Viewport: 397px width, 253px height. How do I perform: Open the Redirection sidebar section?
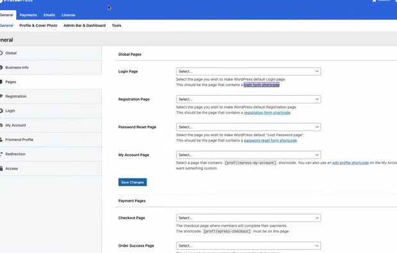coord(51,154)
